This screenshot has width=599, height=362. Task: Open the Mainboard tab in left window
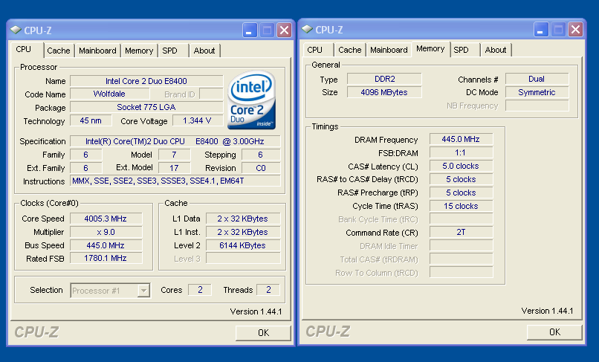[97, 51]
